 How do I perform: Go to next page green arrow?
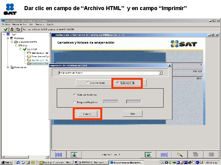[x=148, y=155]
